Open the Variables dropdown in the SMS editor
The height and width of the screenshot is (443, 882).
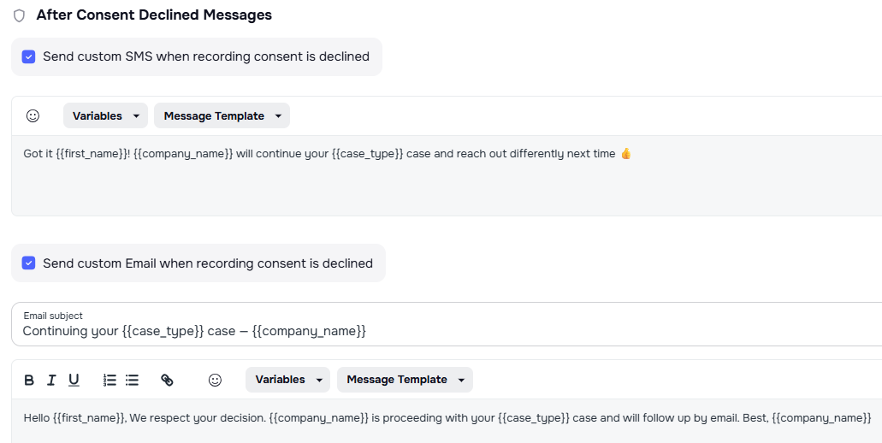click(x=105, y=115)
